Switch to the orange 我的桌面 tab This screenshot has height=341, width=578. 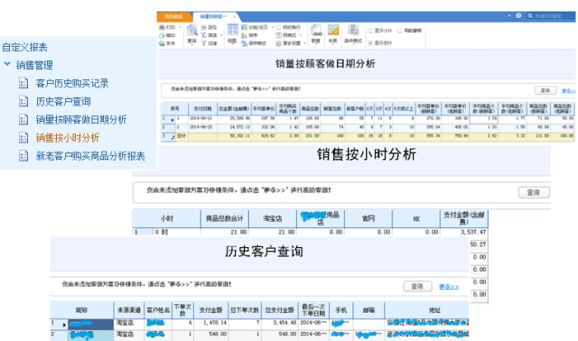click(x=173, y=16)
